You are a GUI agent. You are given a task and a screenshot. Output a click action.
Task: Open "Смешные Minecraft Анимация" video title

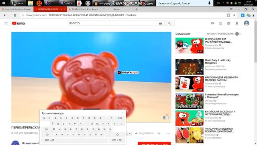(x=222, y=96)
